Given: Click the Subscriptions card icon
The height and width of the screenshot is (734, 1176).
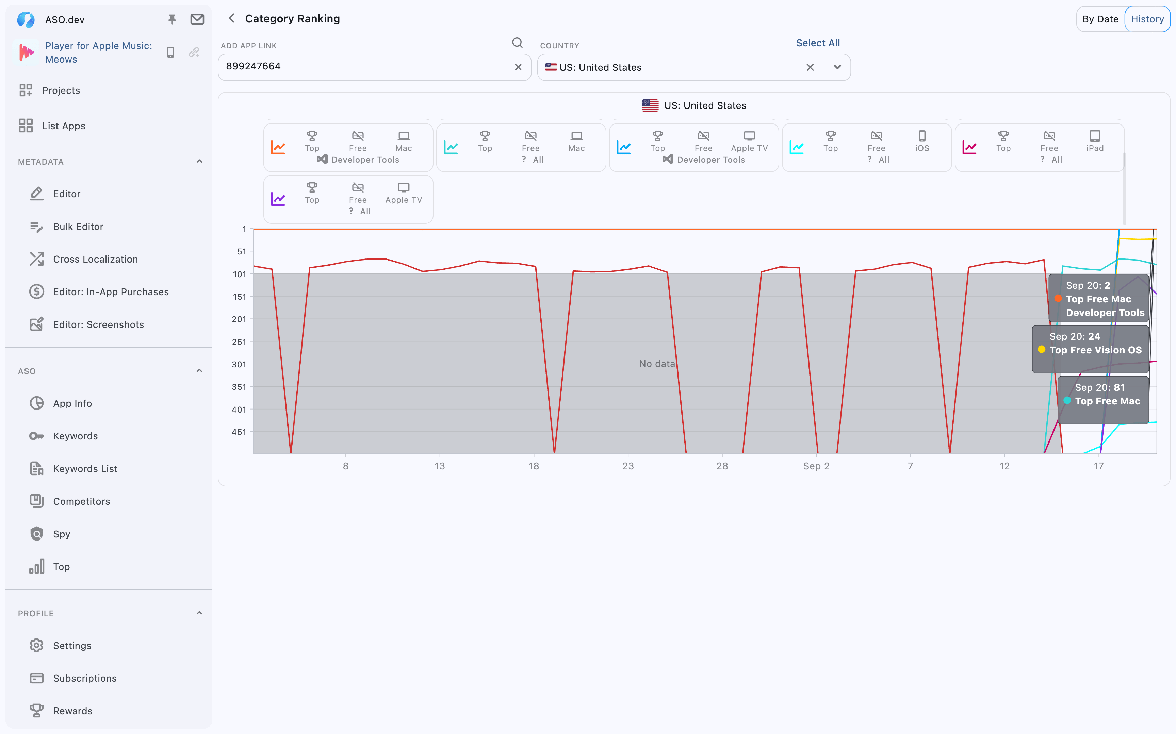Looking at the screenshot, I should [36, 678].
